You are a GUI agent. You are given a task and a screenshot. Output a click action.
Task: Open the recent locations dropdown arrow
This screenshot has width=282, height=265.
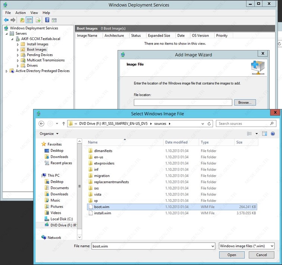point(57,124)
